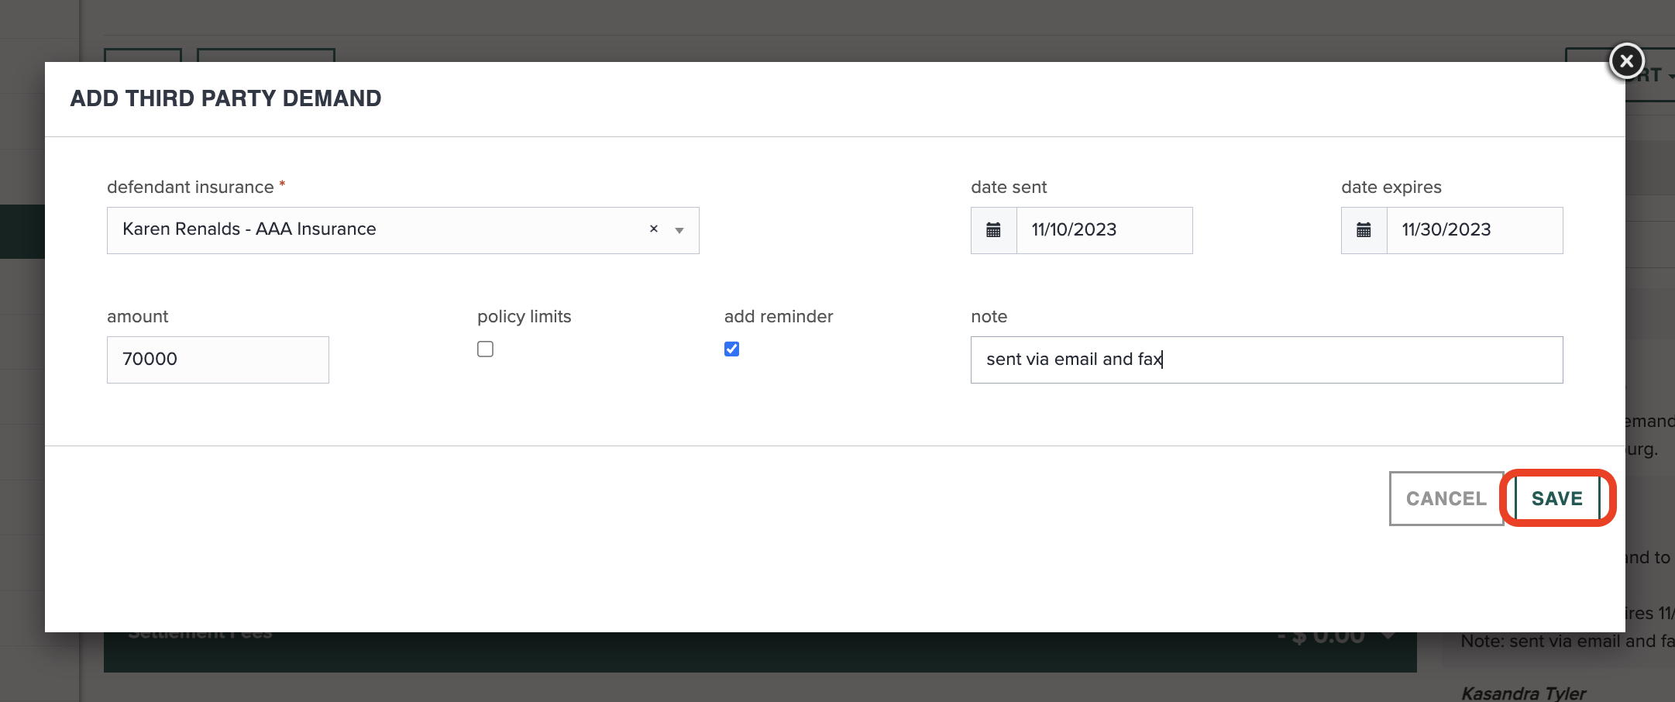Click the calendar icon beside 11/30/2023
1675x702 pixels.
[x=1363, y=230]
